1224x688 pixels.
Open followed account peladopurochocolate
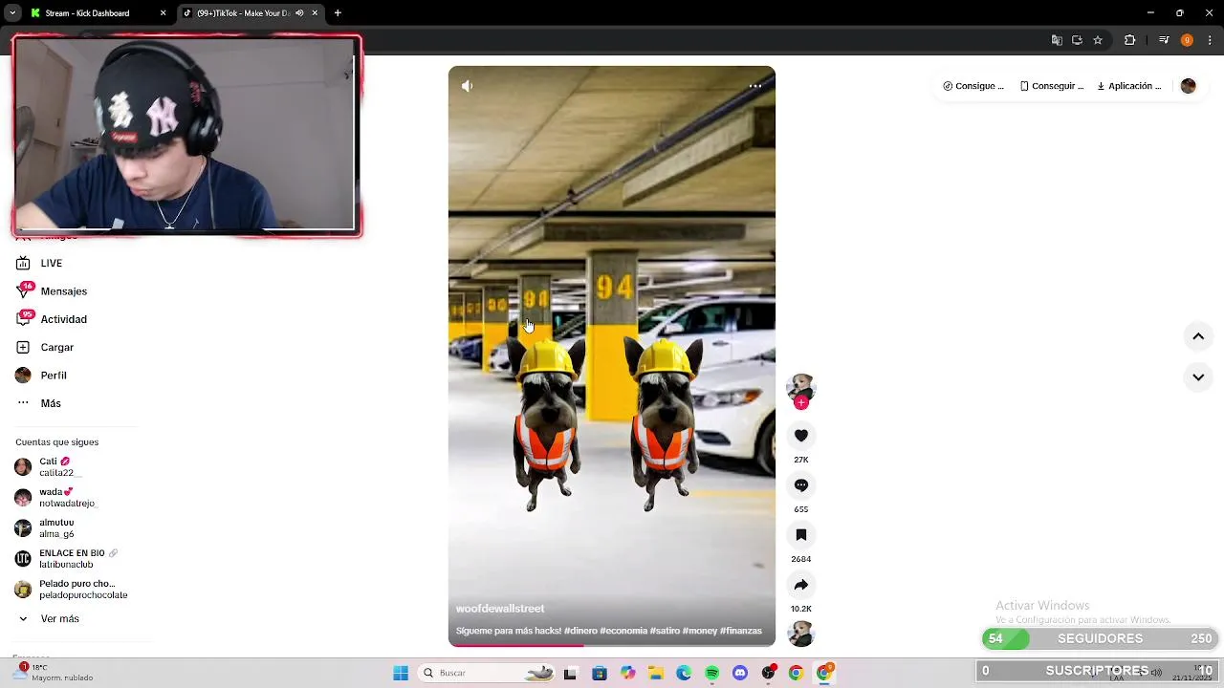point(72,589)
